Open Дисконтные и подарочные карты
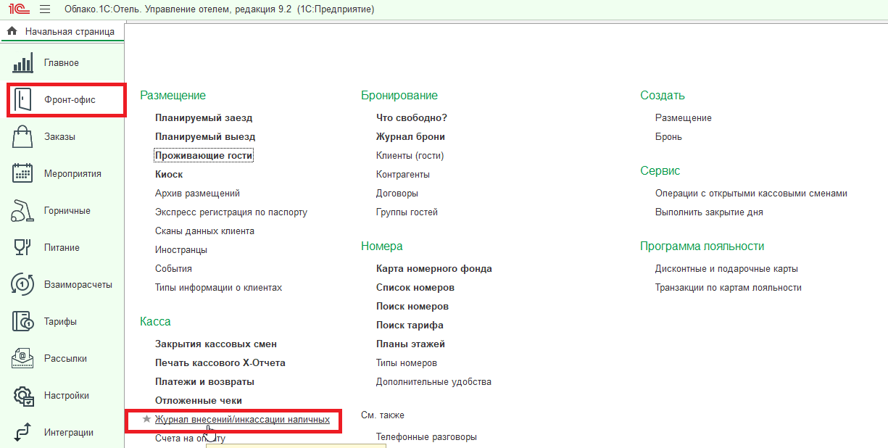Screen dimensions: 888x448 point(726,268)
